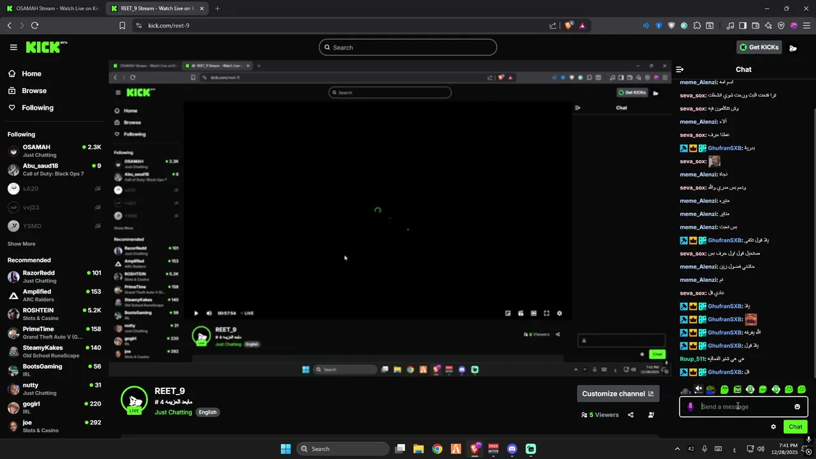Open File Explorer from taskbar
Screen dimensions: 816x459
(x=418, y=449)
